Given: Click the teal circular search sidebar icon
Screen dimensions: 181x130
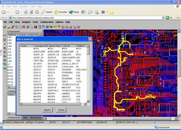Looking at the screenshot, I should pos(5,68).
